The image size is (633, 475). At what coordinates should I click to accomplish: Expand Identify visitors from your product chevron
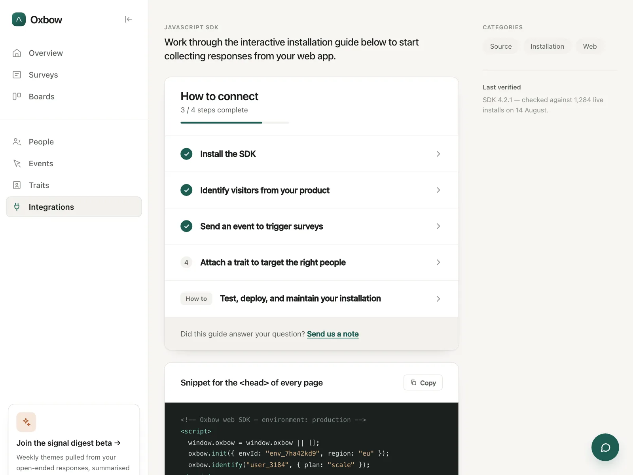[438, 190]
